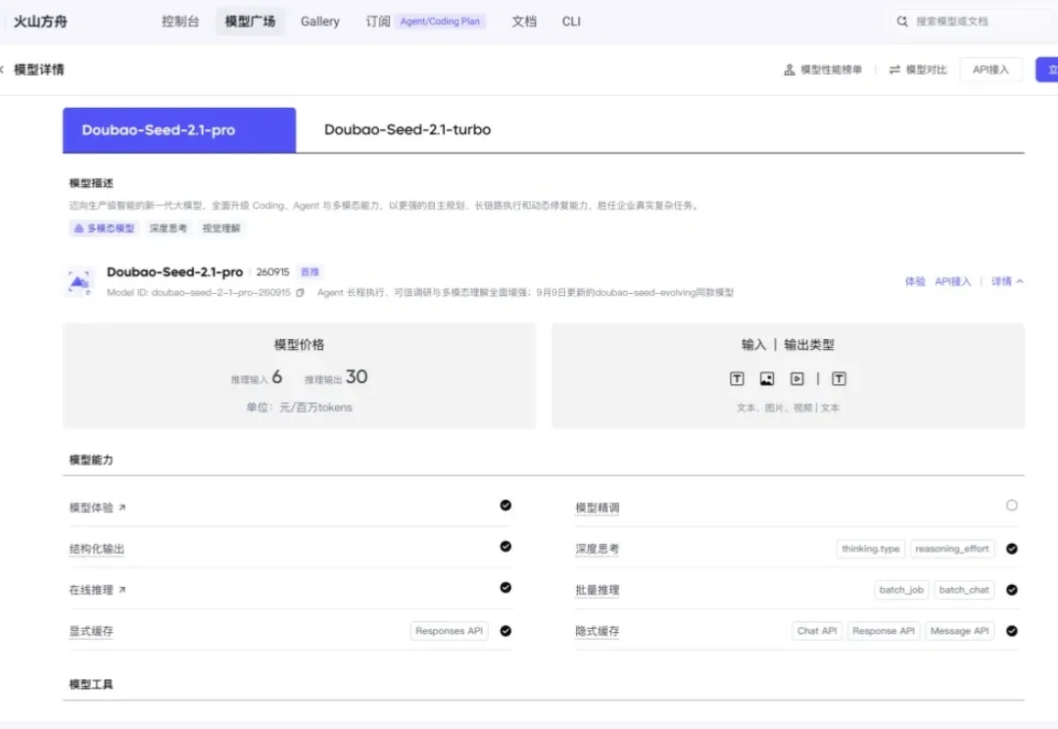This screenshot has height=729, width=1058.
Task: Click the back arrow beside 模型详情
Action: coord(2,70)
